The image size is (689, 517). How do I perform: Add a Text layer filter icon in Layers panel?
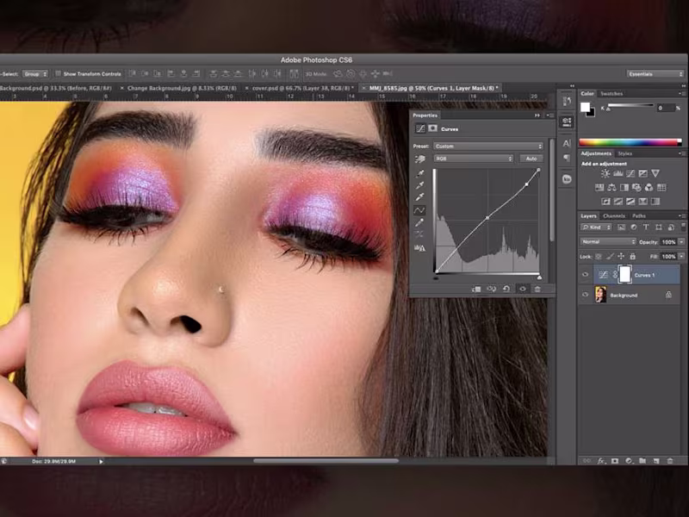(646, 226)
